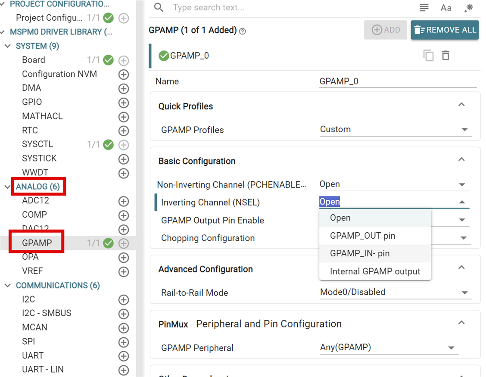
Task: Select SYSCTL in the module tree
Action: point(37,144)
